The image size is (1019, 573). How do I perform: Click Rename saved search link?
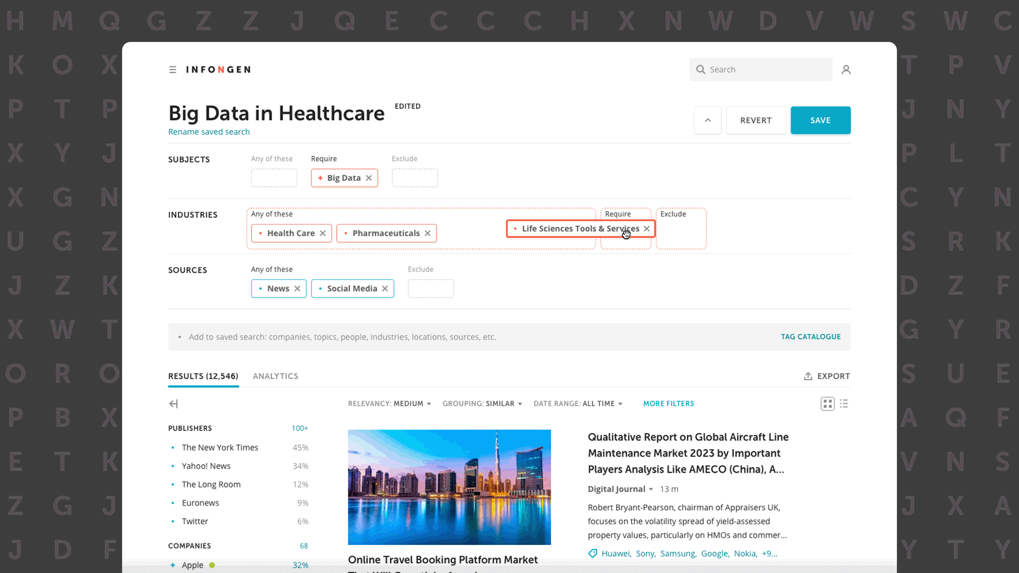(209, 132)
